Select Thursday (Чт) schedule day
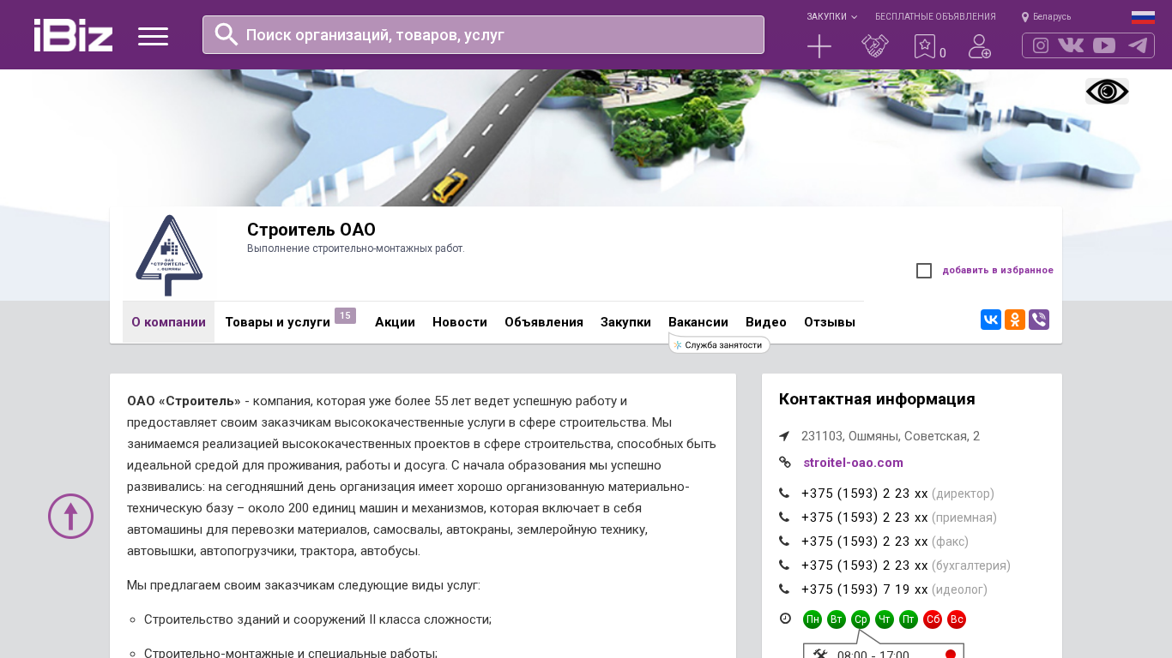Viewport: 1172px width, 658px height. pos(885,619)
